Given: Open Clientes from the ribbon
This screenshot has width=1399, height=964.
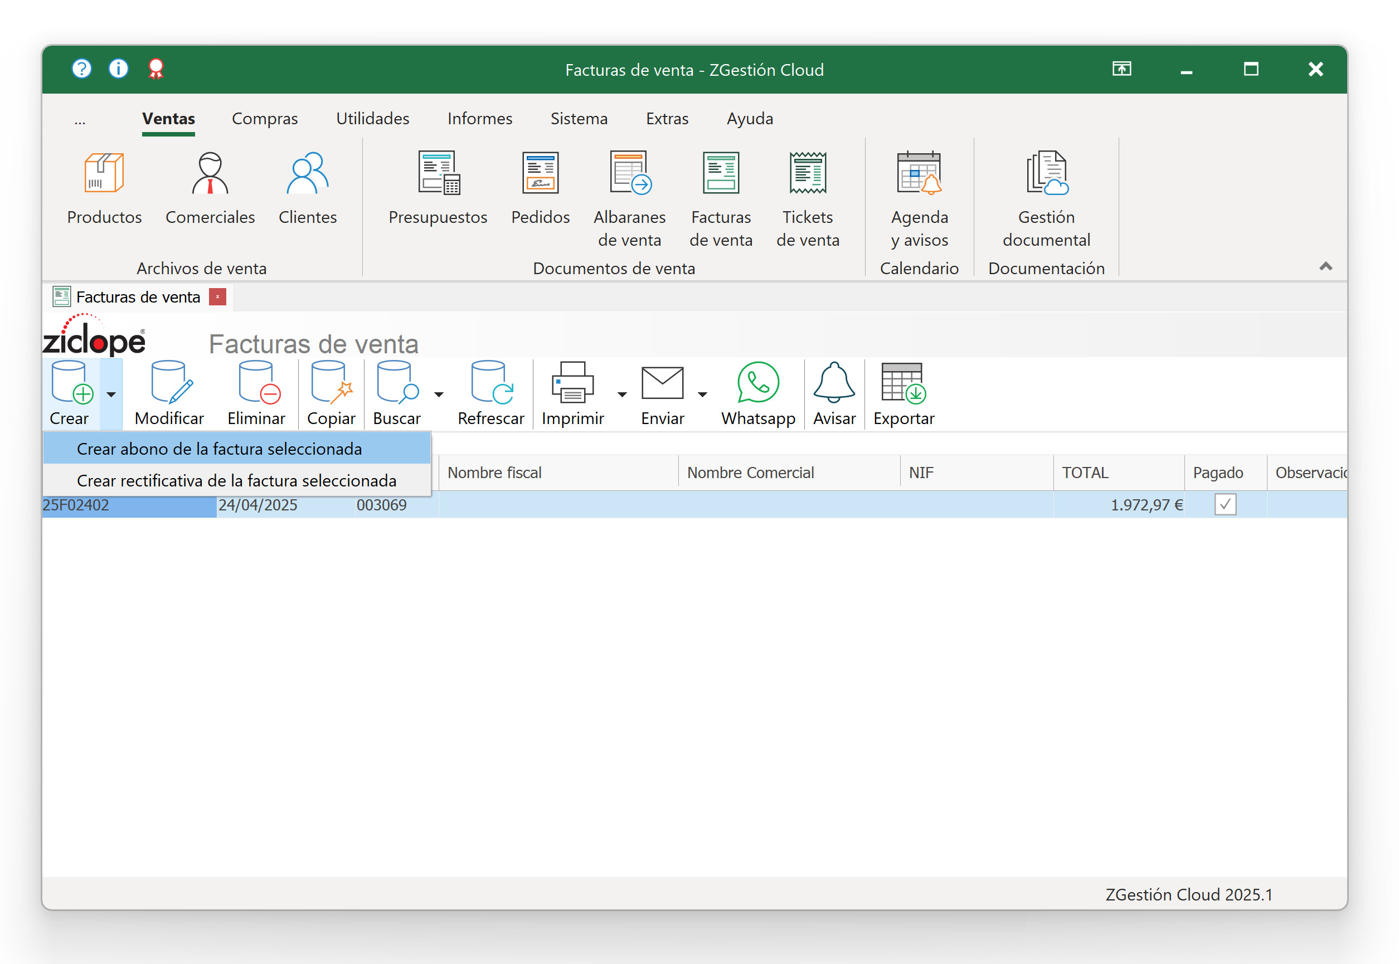Looking at the screenshot, I should coord(308,189).
